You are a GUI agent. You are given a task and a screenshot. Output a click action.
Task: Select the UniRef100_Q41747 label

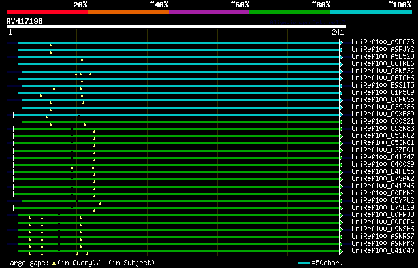[383, 158]
